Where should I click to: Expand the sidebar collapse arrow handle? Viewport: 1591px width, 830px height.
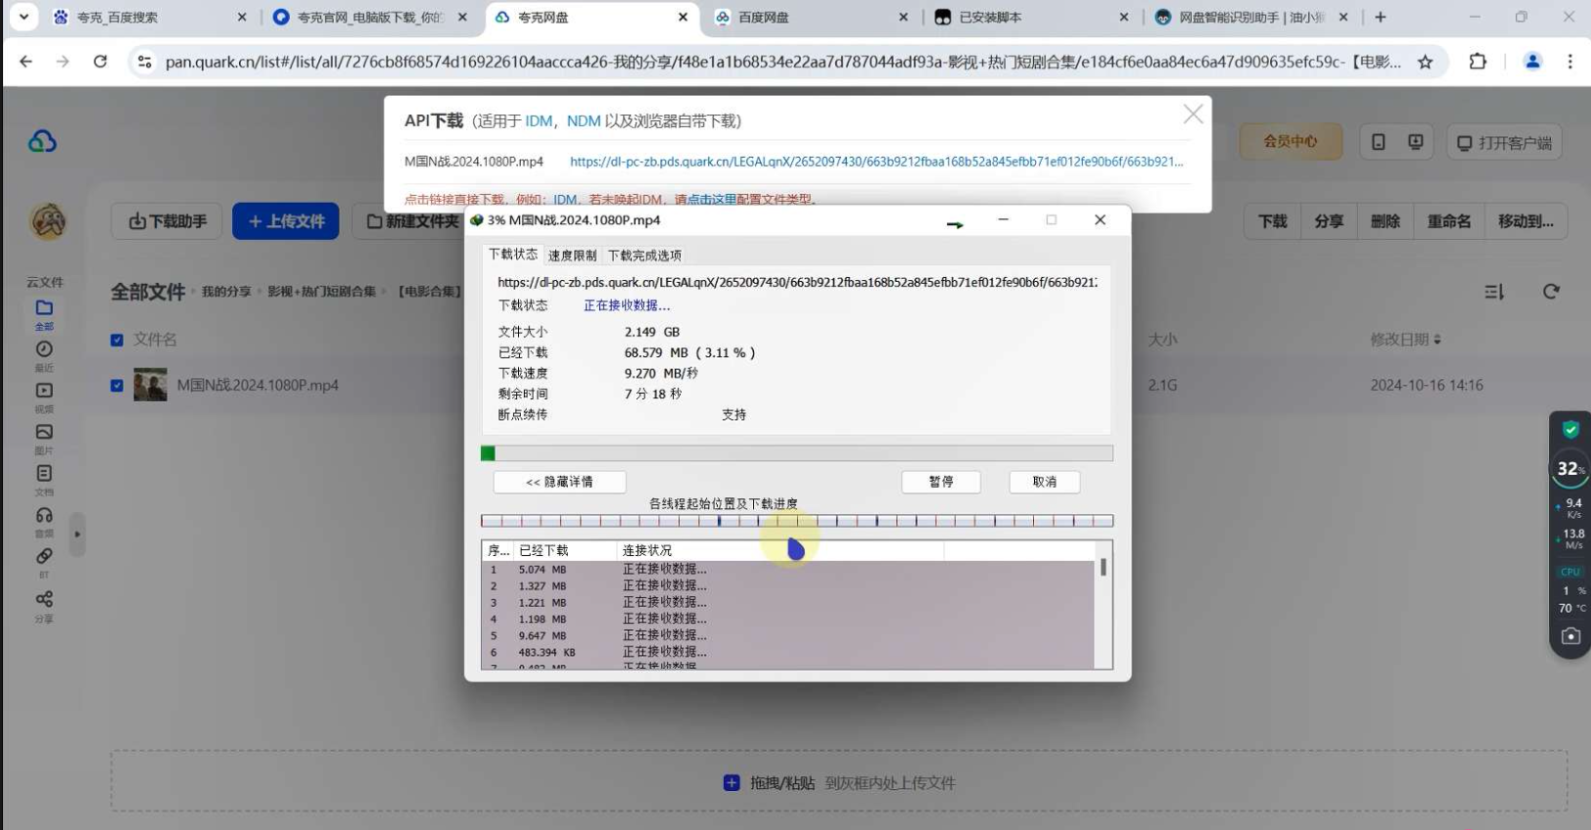[77, 534]
